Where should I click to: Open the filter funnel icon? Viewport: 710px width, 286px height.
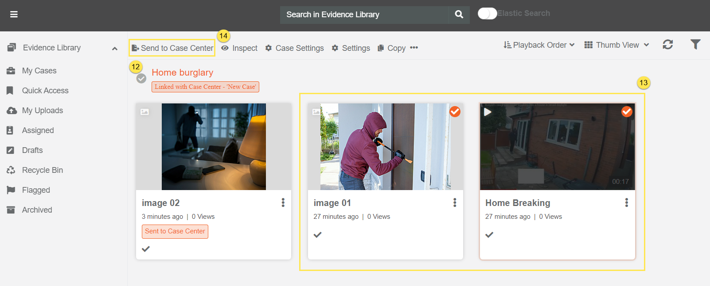pos(695,44)
